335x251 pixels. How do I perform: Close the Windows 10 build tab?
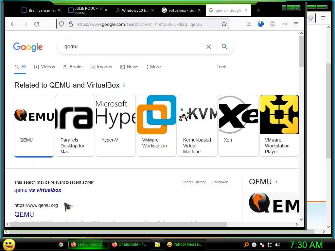152,10
